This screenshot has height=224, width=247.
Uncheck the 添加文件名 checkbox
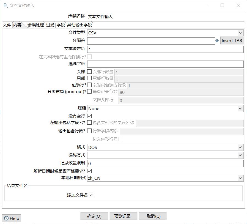coord(91,195)
